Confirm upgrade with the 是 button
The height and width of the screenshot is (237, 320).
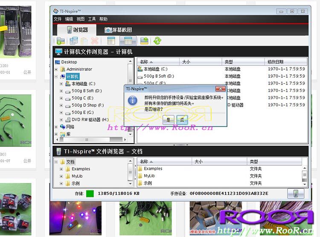click(x=169, y=120)
